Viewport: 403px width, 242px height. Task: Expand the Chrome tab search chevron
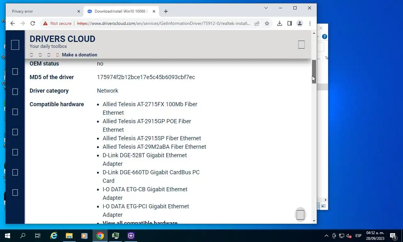[x=266, y=8]
